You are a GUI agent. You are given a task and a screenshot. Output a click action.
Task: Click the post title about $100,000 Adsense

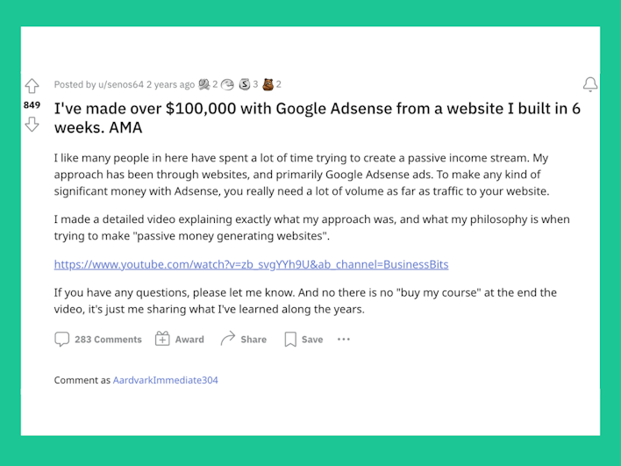[x=318, y=118]
